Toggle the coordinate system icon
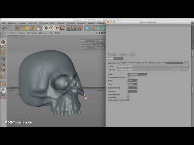The image size is (194, 145). (x=62, y=28)
